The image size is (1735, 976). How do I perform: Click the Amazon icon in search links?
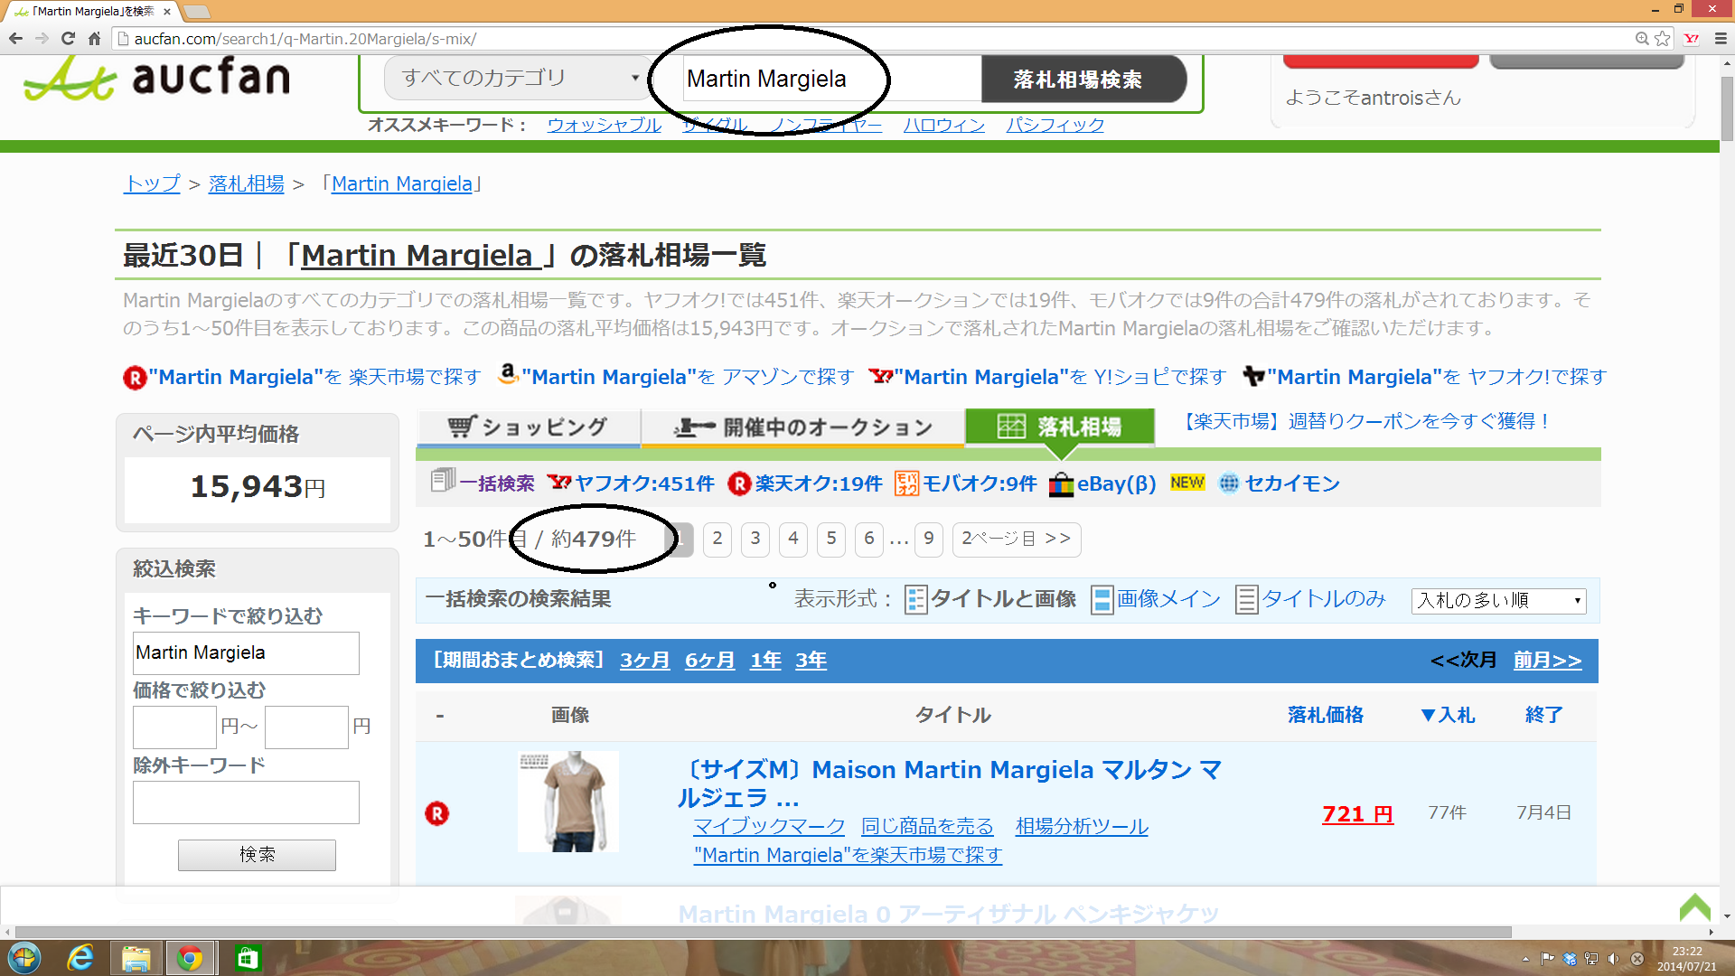pos(508,374)
